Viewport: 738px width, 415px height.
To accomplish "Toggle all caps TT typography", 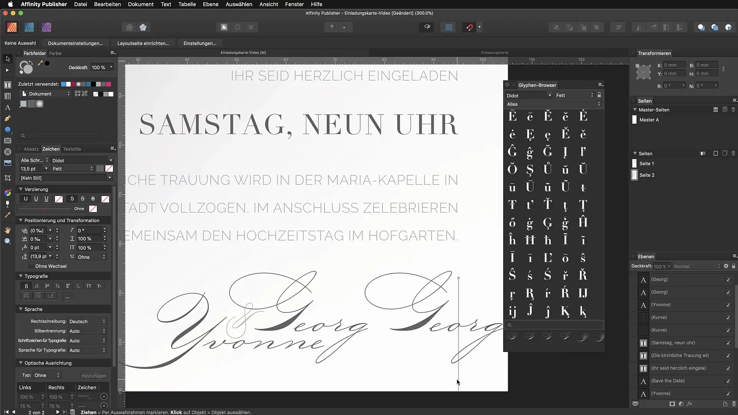I will pyautogui.click(x=89, y=286).
